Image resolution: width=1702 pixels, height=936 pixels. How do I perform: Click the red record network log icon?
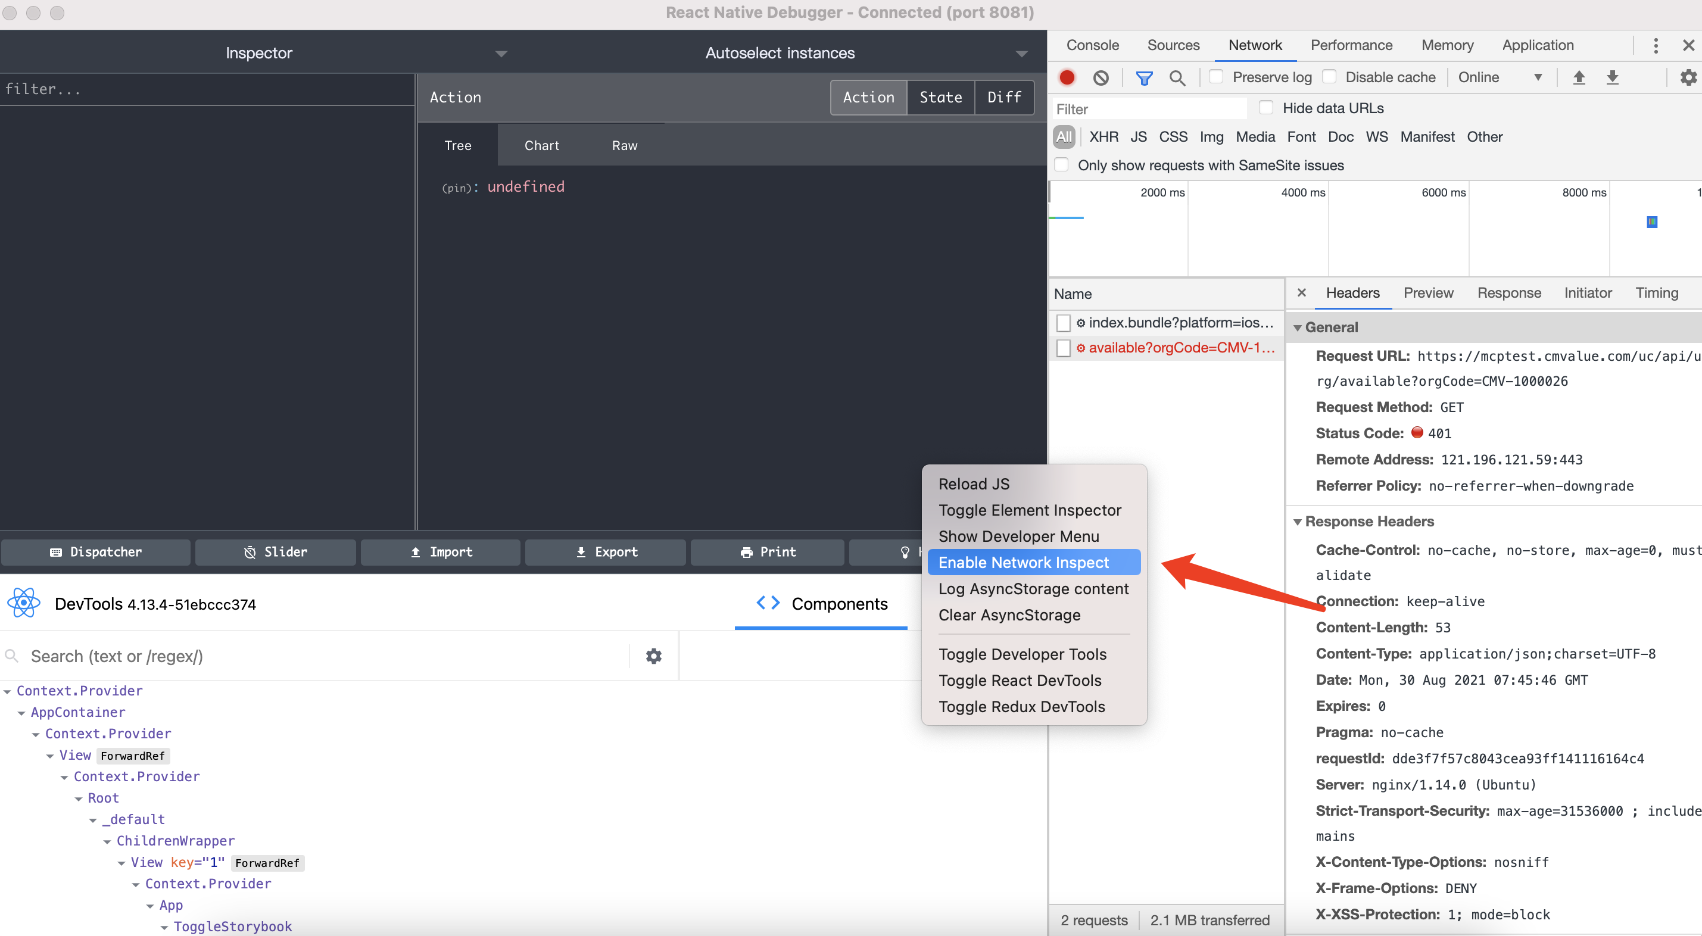pyautogui.click(x=1067, y=77)
